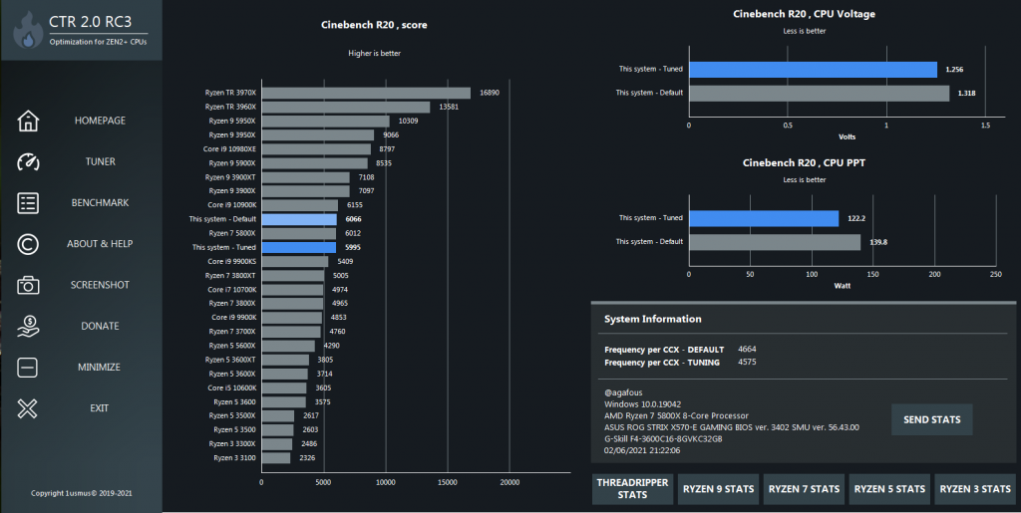Open RYZEN 5 STATS
The image size is (1021, 513).
pyautogui.click(x=889, y=489)
